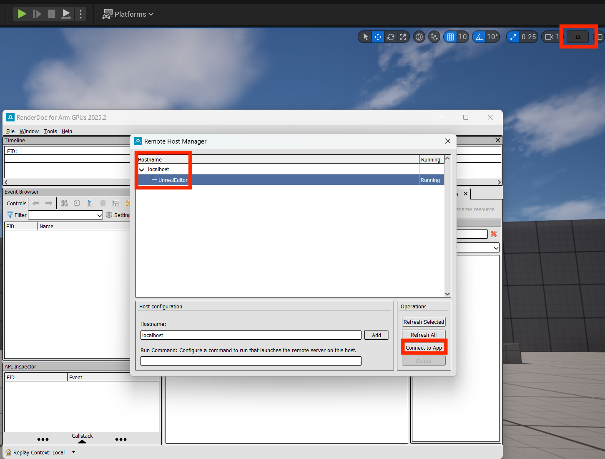Click the eject button in Unreal toolbar
This screenshot has width=605, height=459.
(66, 14)
